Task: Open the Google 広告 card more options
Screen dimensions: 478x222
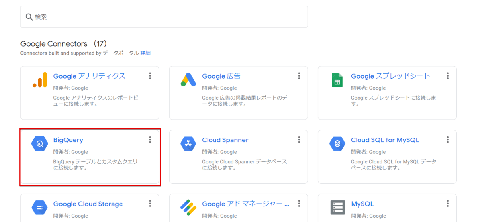Action: pos(299,76)
